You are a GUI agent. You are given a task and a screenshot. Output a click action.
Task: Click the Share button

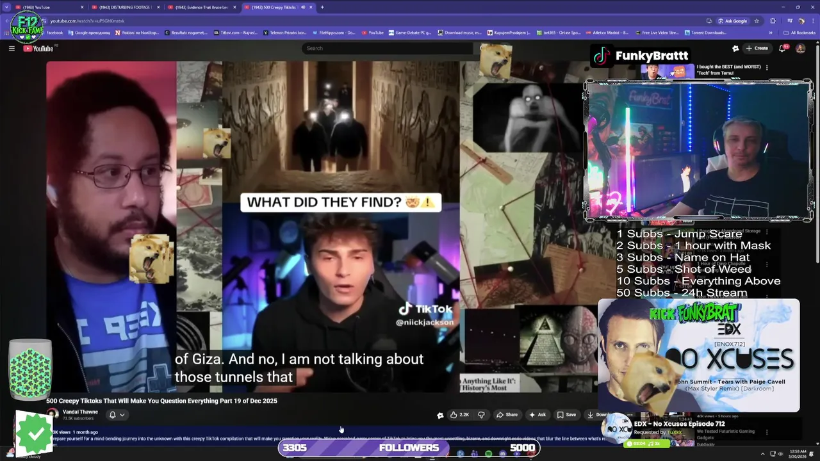pyautogui.click(x=507, y=414)
